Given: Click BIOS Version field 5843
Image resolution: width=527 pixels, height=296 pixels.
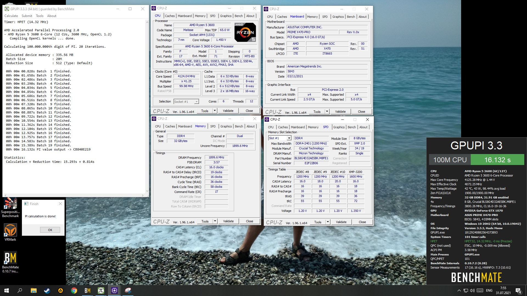Looking at the screenshot, I should pyautogui.click(x=327, y=71).
